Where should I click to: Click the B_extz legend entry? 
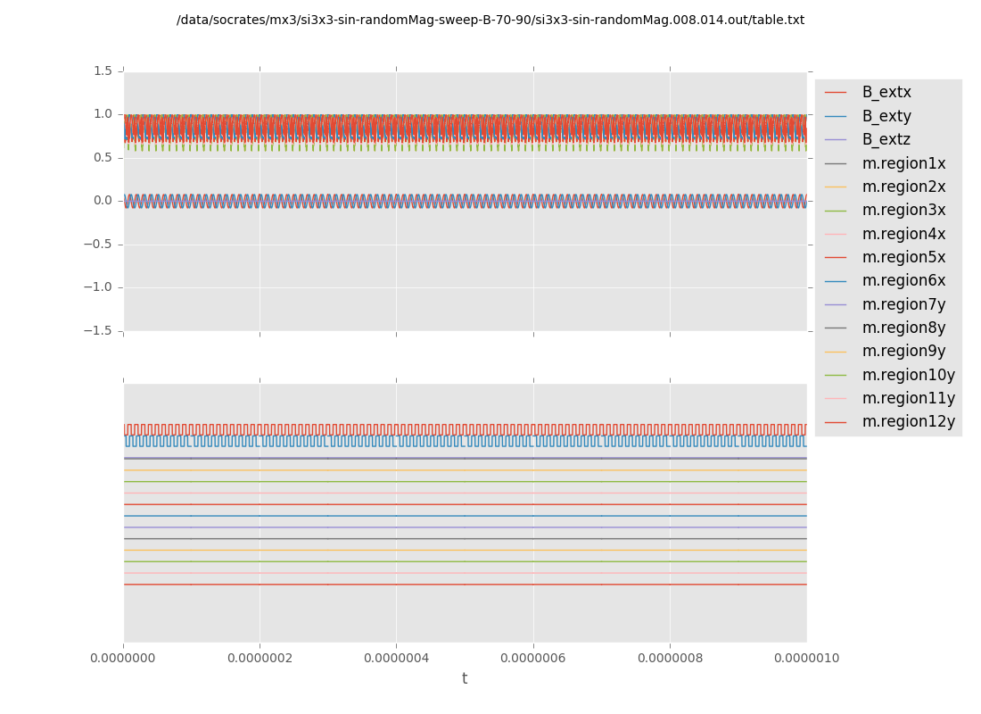point(886,140)
